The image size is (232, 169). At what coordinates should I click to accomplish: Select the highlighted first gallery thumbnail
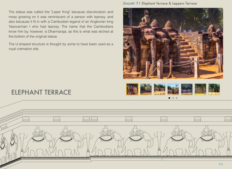132,89
